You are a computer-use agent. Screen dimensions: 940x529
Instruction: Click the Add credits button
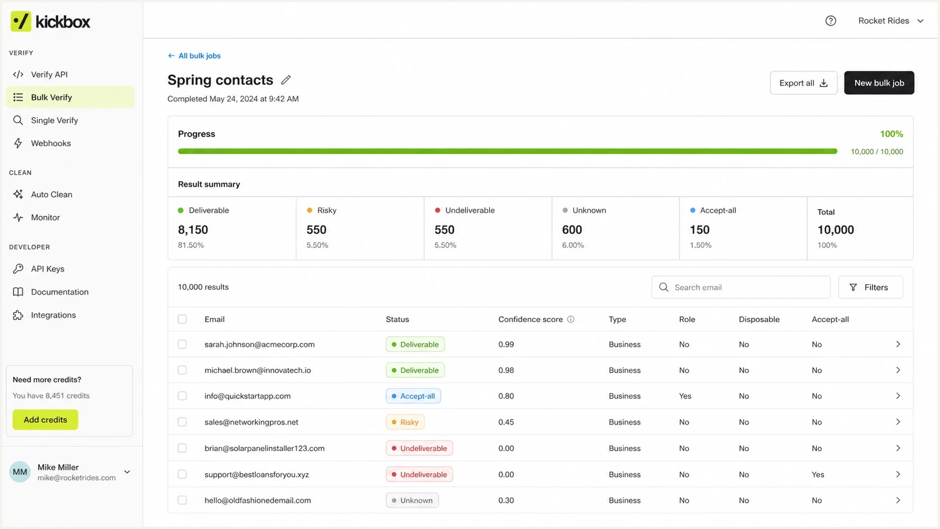46,419
